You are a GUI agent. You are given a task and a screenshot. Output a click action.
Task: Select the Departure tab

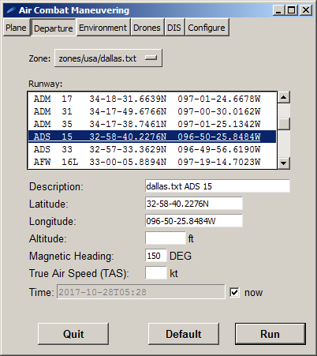point(54,28)
